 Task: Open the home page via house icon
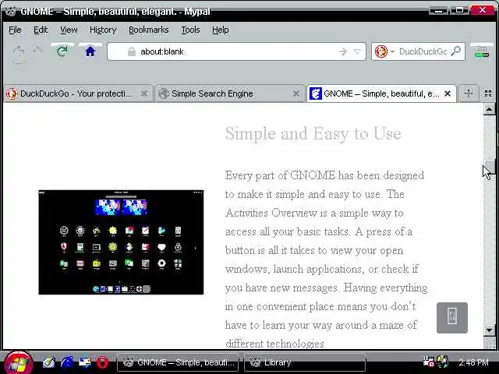90,51
